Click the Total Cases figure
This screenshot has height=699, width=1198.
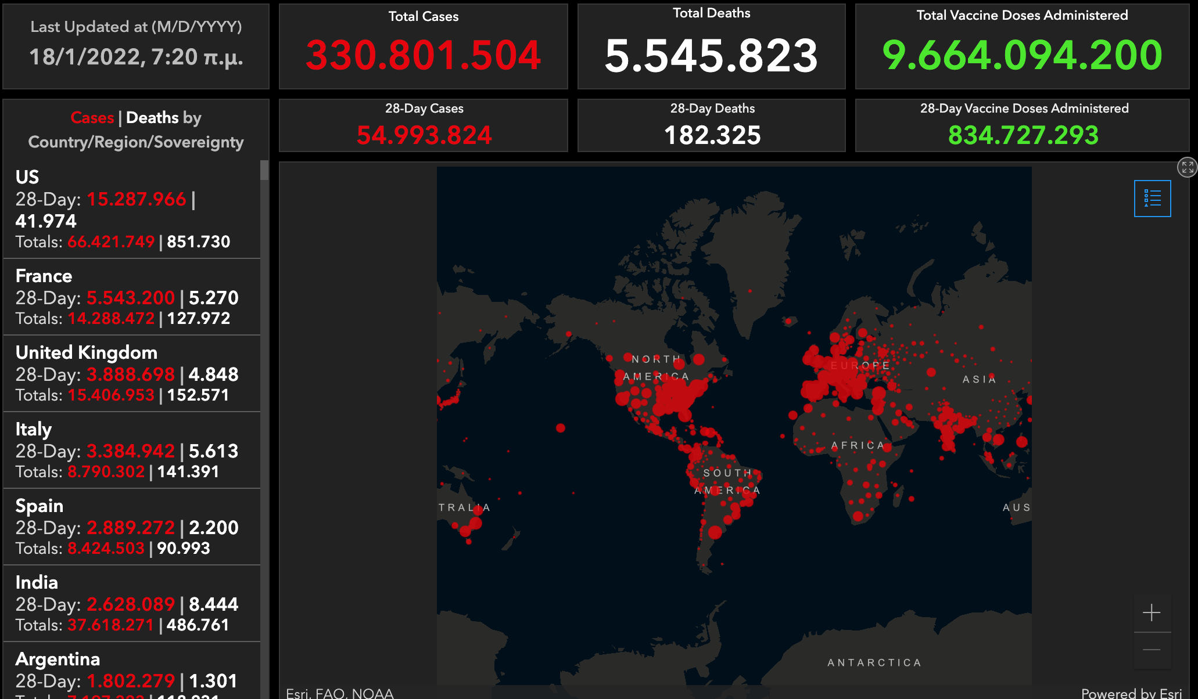tap(423, 56)
